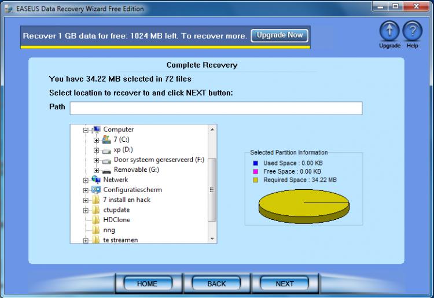Select the HDClone folder icon

pos(96,220)
